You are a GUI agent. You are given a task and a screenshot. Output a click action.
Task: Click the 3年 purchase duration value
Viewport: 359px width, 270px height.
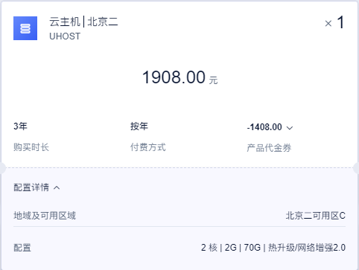[x=20, y=126]
